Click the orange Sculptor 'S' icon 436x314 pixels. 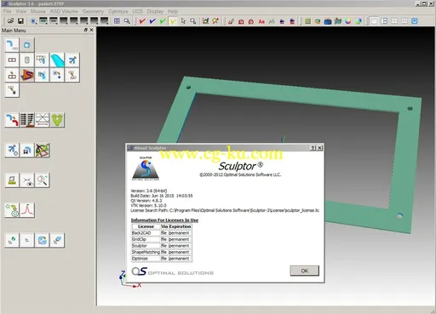click(x=27, y=75)
